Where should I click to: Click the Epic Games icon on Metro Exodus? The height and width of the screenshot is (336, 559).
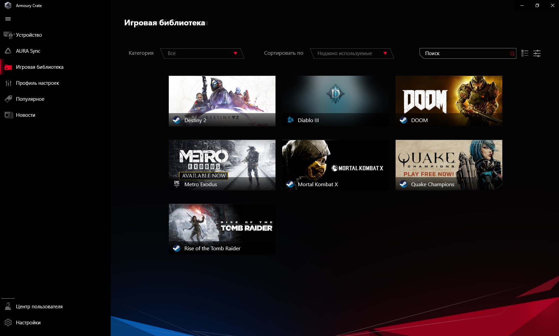point(177,184)
